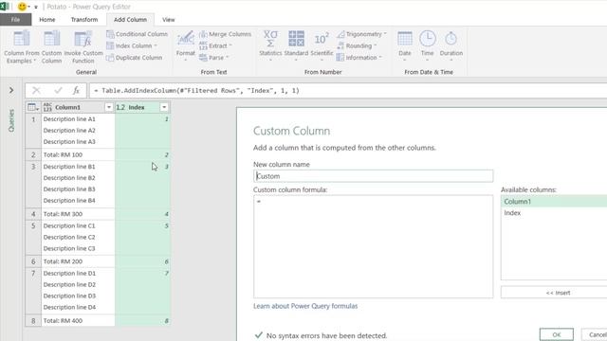The image size is (607, 341).
Task: Expand the Extract dropdown
Action: (x=215, y=45)
